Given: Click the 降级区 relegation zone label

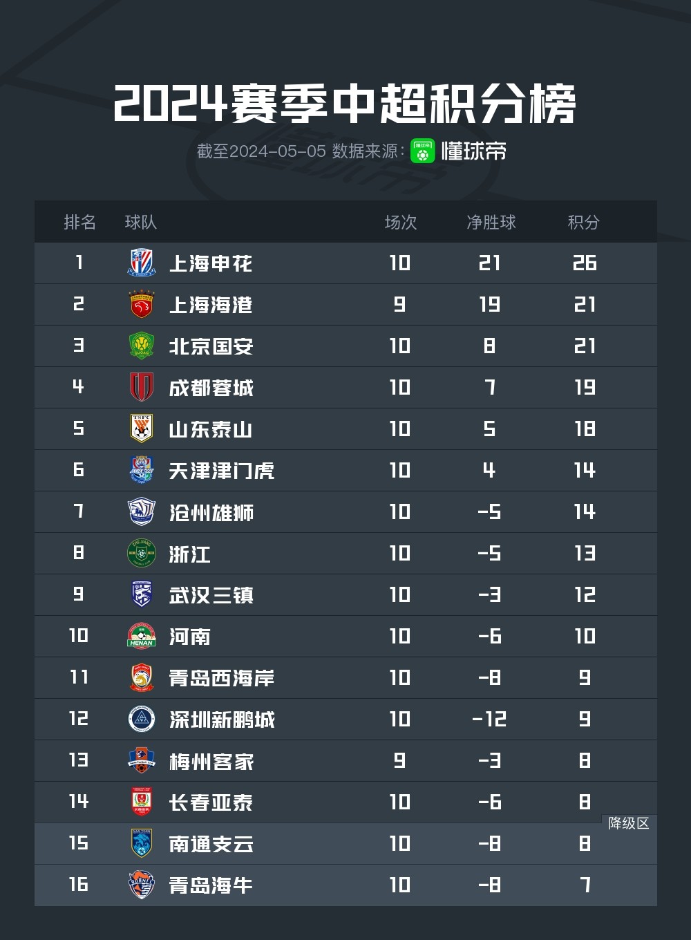Looking at the screenshot, I should 628,823.
